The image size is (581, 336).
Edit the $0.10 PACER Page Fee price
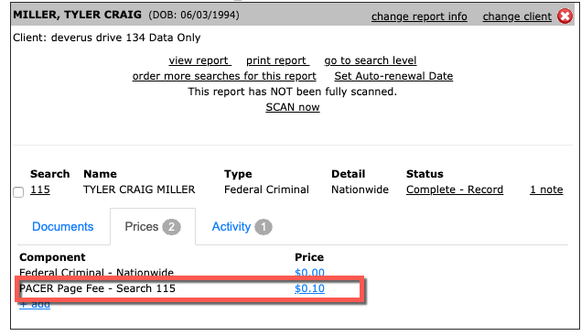coord(309,288)
